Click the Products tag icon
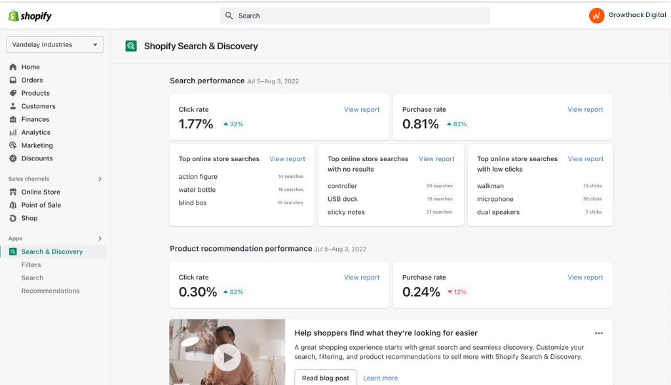This screenshot has height=385, width=671. click(x=13, y=93)
